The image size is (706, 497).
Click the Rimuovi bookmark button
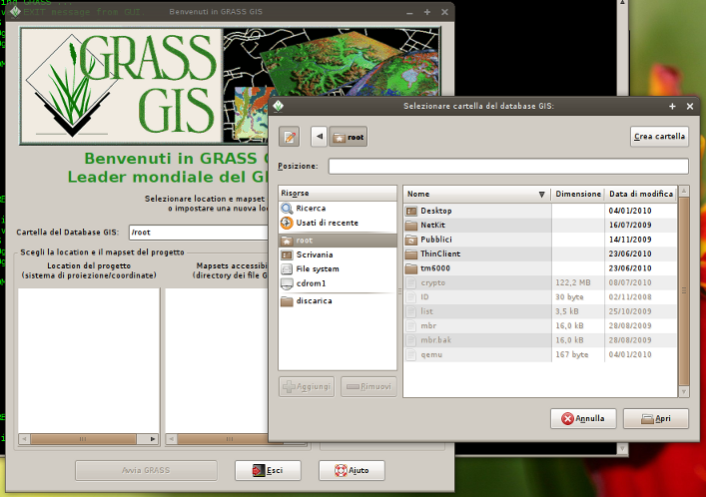coord(368,386)
